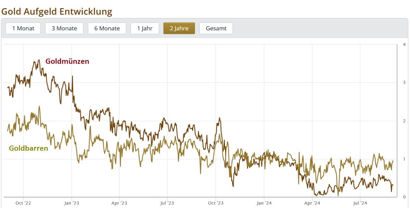Click the Goldmünzen series label
The image size is (410, 208).
pos(67,61)
